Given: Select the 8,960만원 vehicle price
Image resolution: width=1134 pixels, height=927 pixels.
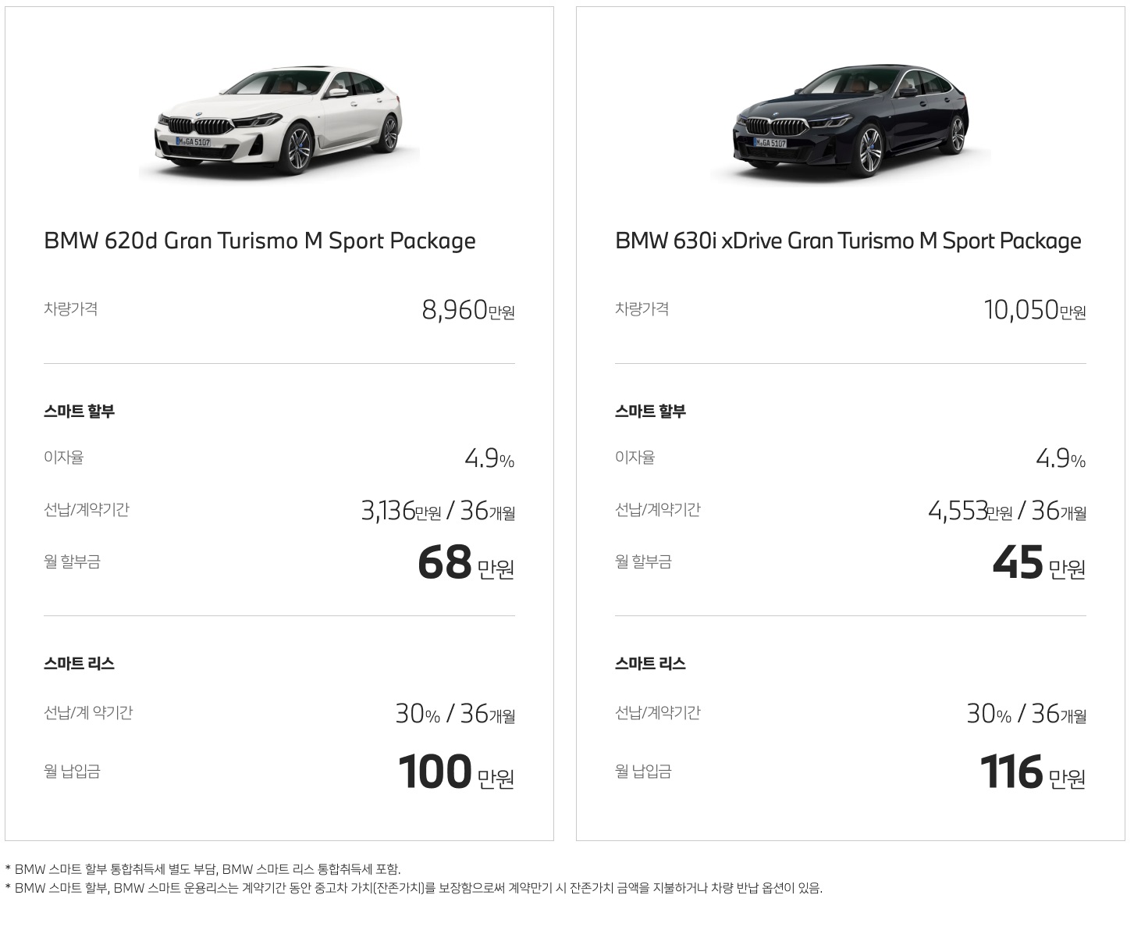Looking at the screenshot, I should point(468,310).
